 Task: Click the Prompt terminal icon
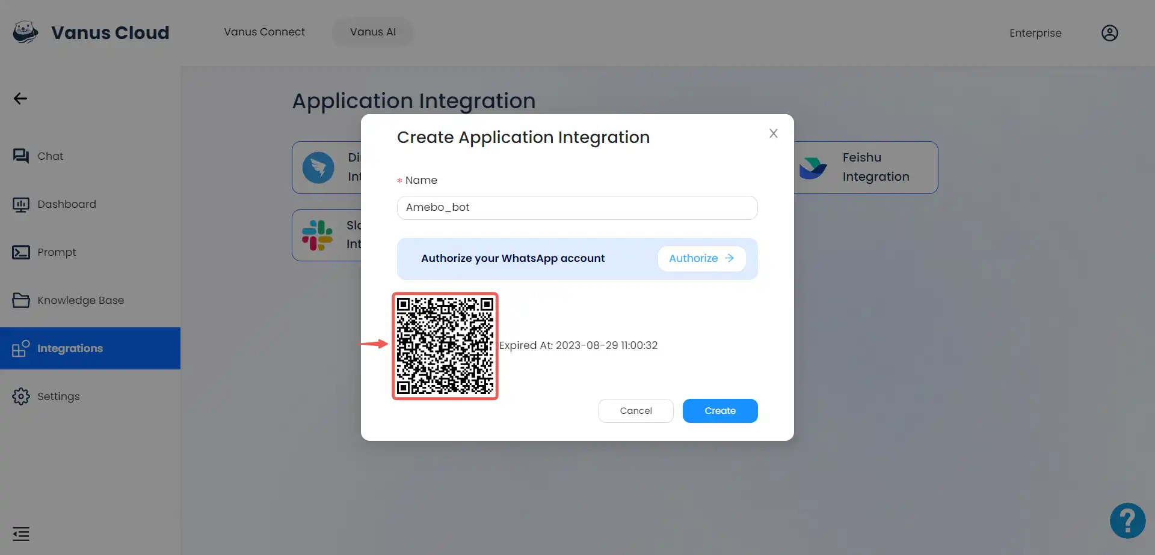21,252
